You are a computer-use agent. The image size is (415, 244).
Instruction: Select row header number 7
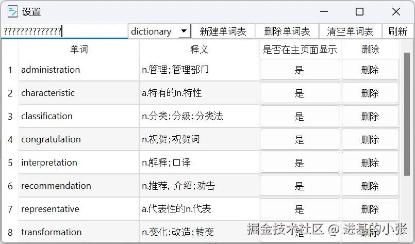(x=10, y=209)
